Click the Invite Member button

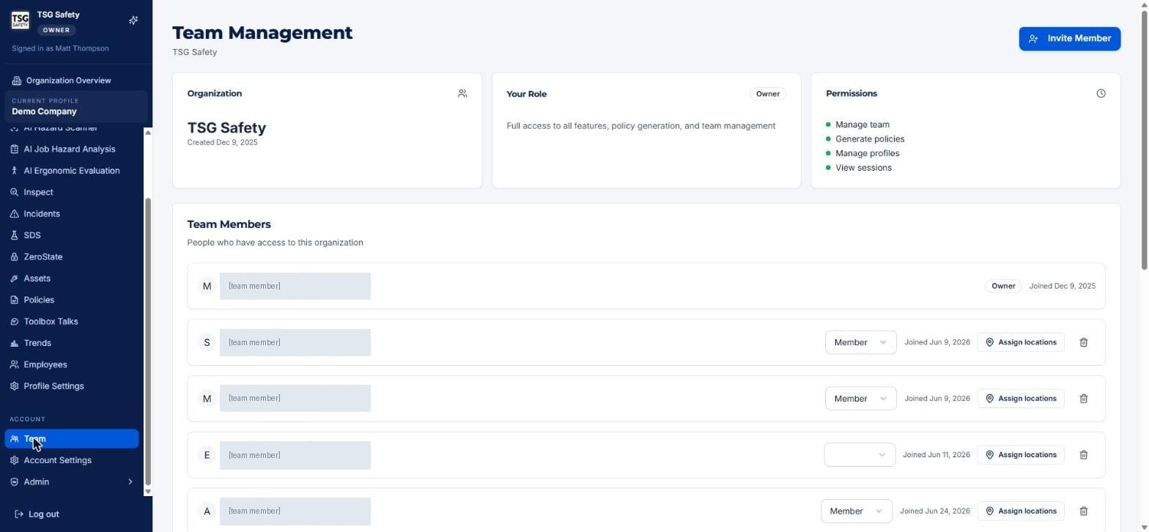coord(1069,39)
